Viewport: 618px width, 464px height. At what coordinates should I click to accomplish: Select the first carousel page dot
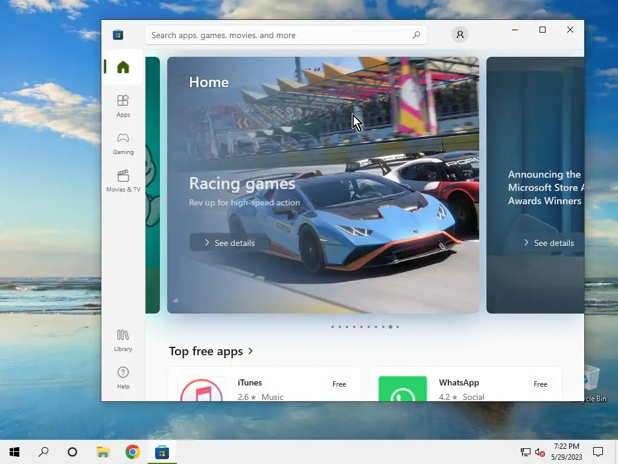[333, 327]
